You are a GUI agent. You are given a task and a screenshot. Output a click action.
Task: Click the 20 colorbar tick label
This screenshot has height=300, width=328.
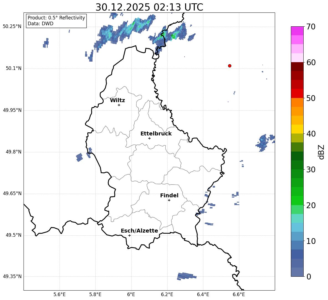pyautogui.click(x=311, y=205)
